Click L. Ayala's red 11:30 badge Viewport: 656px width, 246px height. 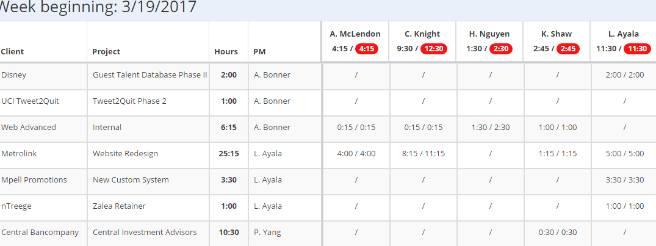tap(636, 48)
